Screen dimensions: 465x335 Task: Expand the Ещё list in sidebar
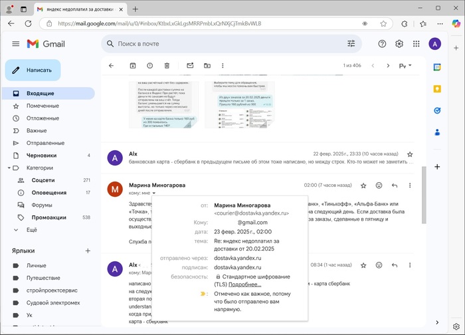(x=31, y=230)
